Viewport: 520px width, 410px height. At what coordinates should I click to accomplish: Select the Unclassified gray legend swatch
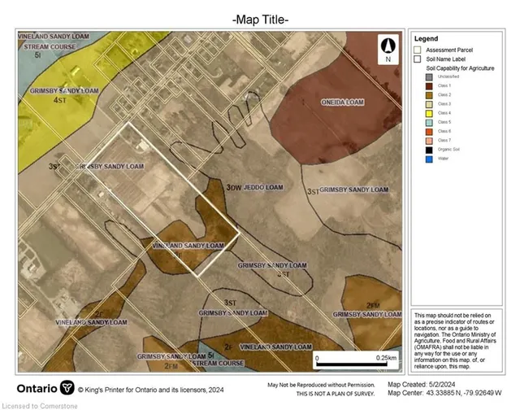tap(429, 76)
